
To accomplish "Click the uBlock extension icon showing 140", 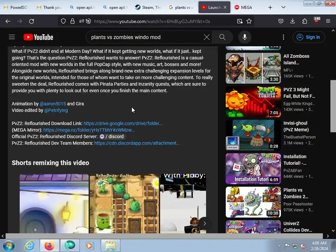I will pos(317,20).
